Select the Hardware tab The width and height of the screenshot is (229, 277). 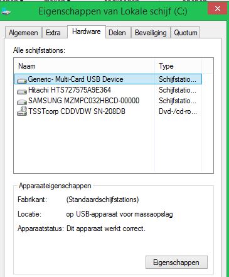pos(87,31)
